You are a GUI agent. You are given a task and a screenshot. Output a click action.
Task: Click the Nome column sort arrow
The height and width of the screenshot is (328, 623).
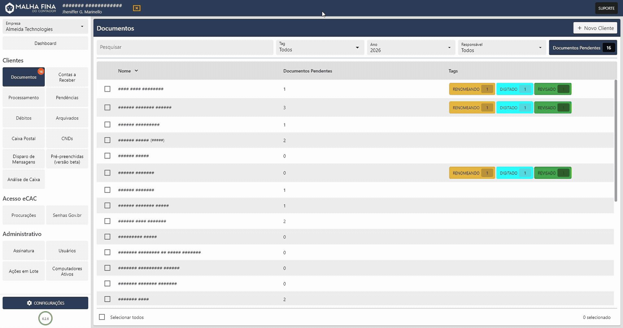click(136, 71)
